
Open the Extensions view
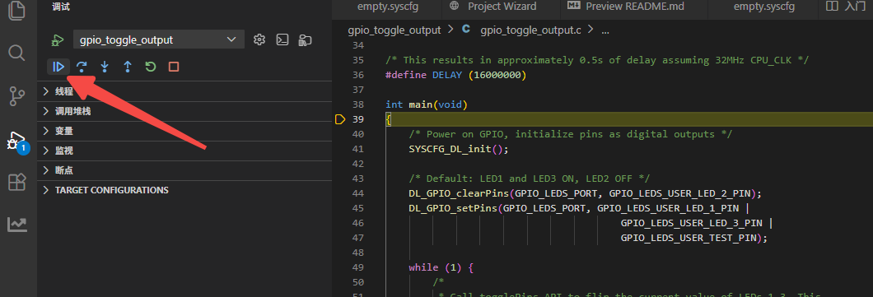coord(17,182)
